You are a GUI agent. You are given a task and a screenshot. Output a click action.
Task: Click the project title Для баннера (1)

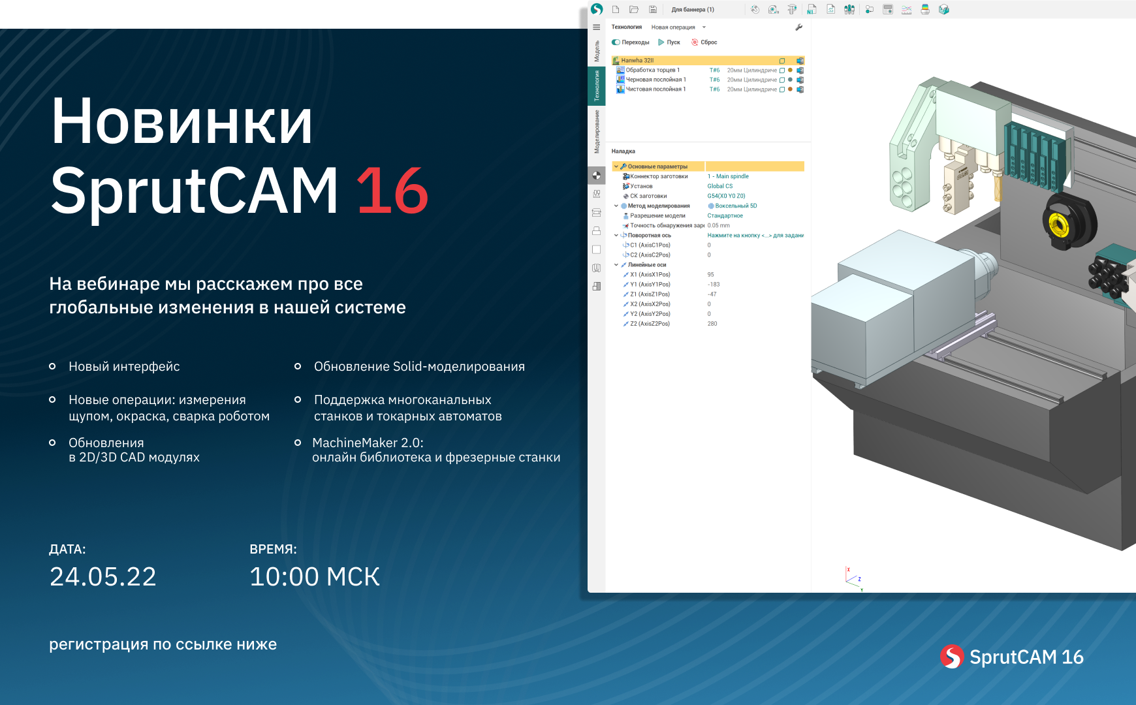(x=693, y=10)
